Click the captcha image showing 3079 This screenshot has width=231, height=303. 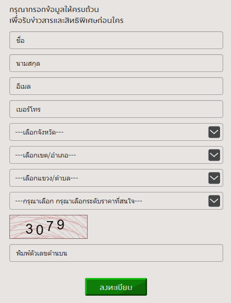point(48,227)
